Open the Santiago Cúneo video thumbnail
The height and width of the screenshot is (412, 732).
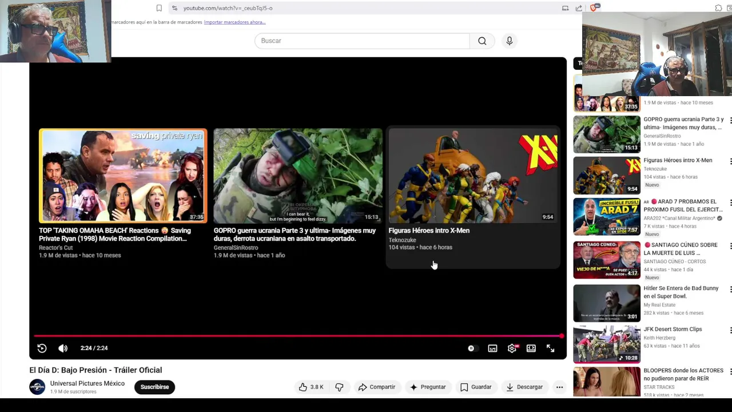pos(607,260)
